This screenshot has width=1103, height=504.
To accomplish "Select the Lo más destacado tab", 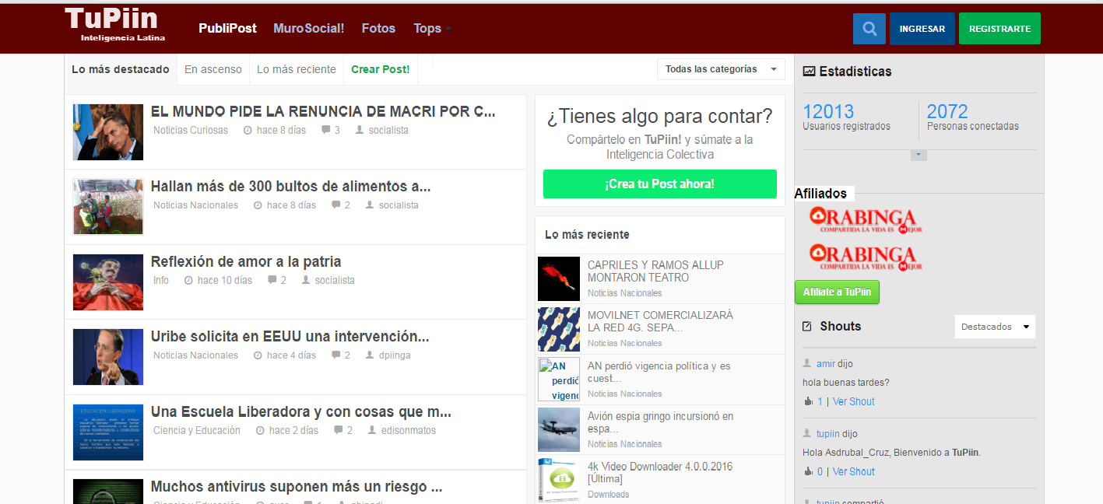I will pos(121,69).
